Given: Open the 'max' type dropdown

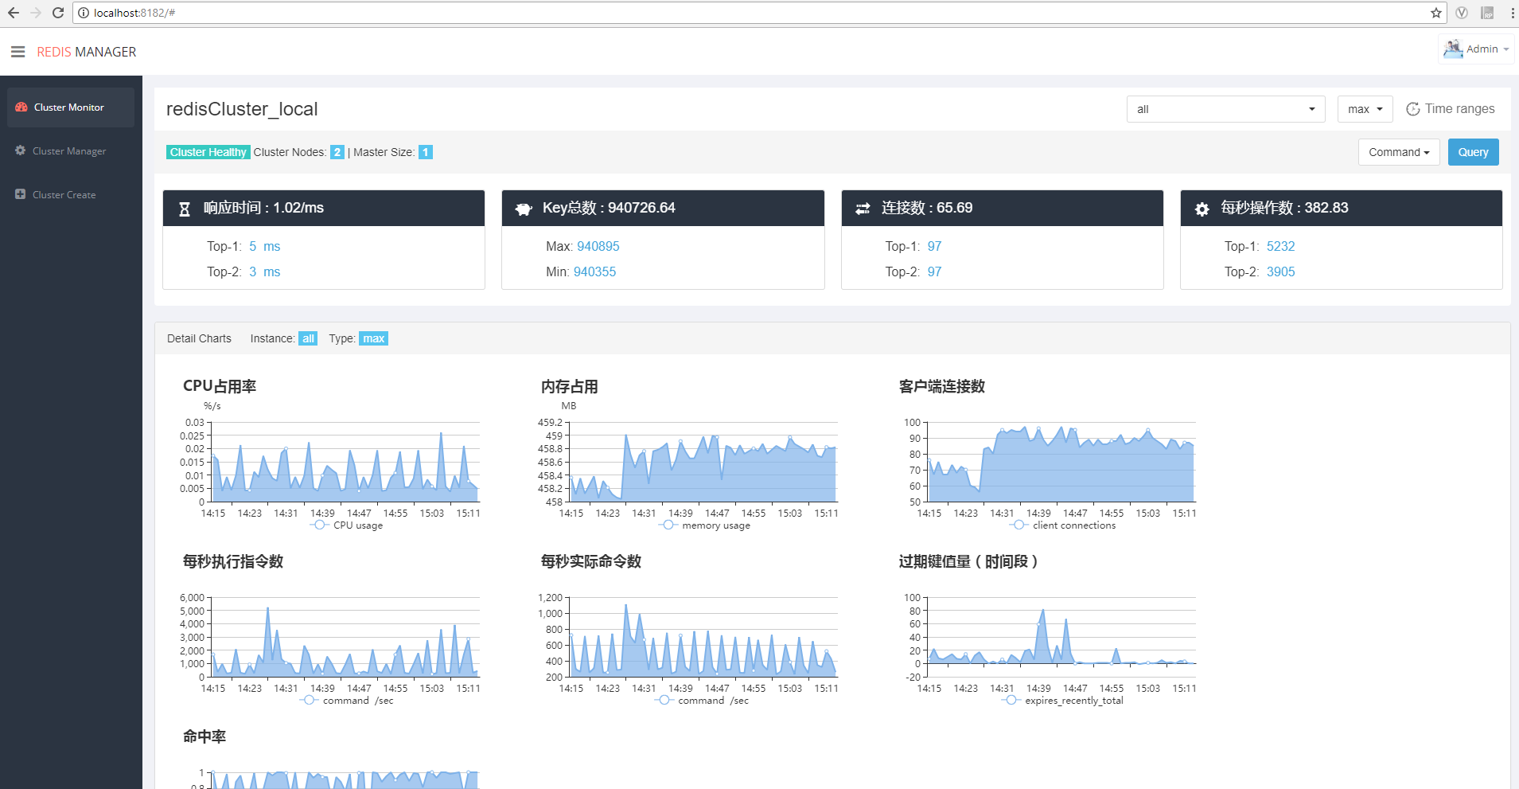Looking at the screenshot, I should pyautogui.click(x=1365, y=109).
